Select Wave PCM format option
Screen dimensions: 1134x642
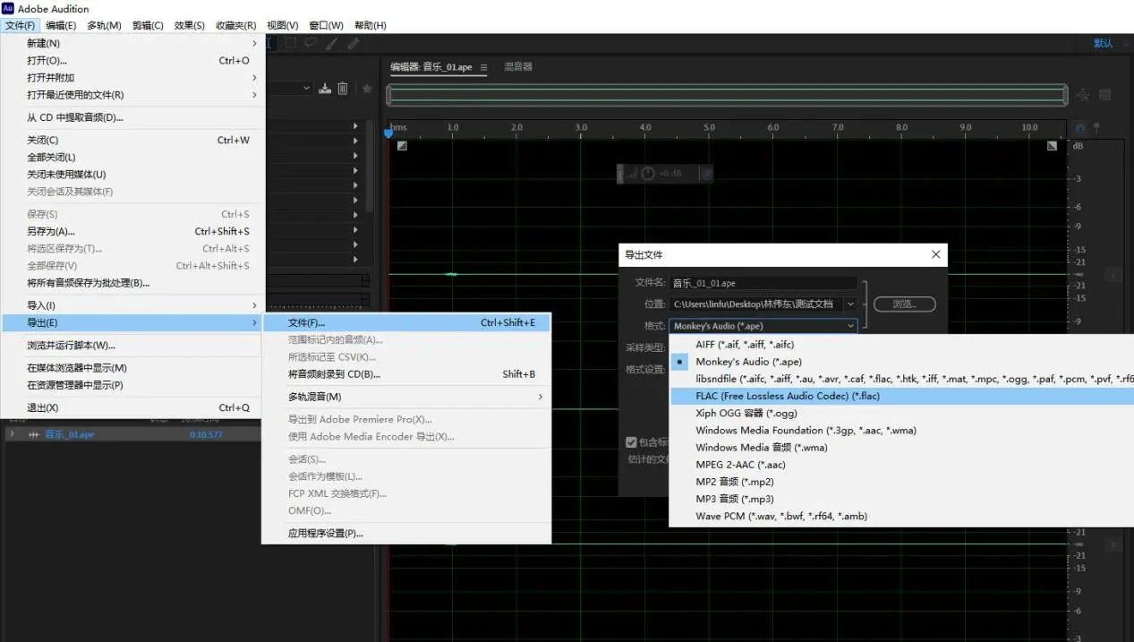click(902, 516)
